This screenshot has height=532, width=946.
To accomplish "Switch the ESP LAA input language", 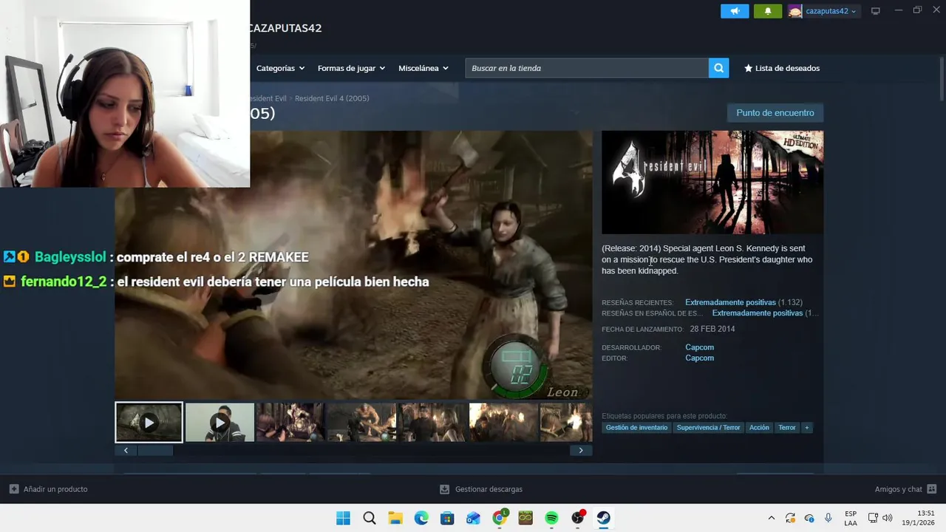I will coord(851,518).
